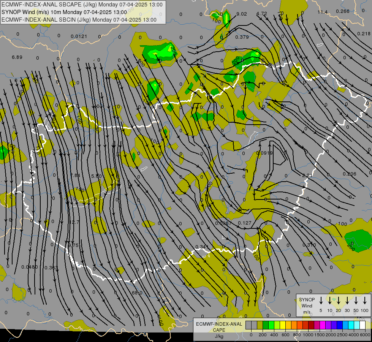The height and width of the screenshot is (342, 372).
Task: Click the 0.206 value on the map
Action: click(x=350, y=174)
